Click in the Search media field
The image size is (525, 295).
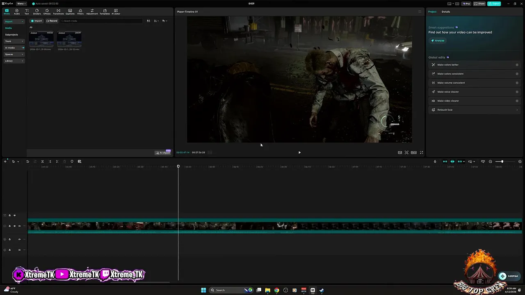101,21
